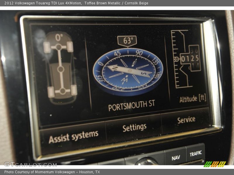Select the Service button
The width and height of the screenshot is (234, 175).
click(x=186, y=120)
